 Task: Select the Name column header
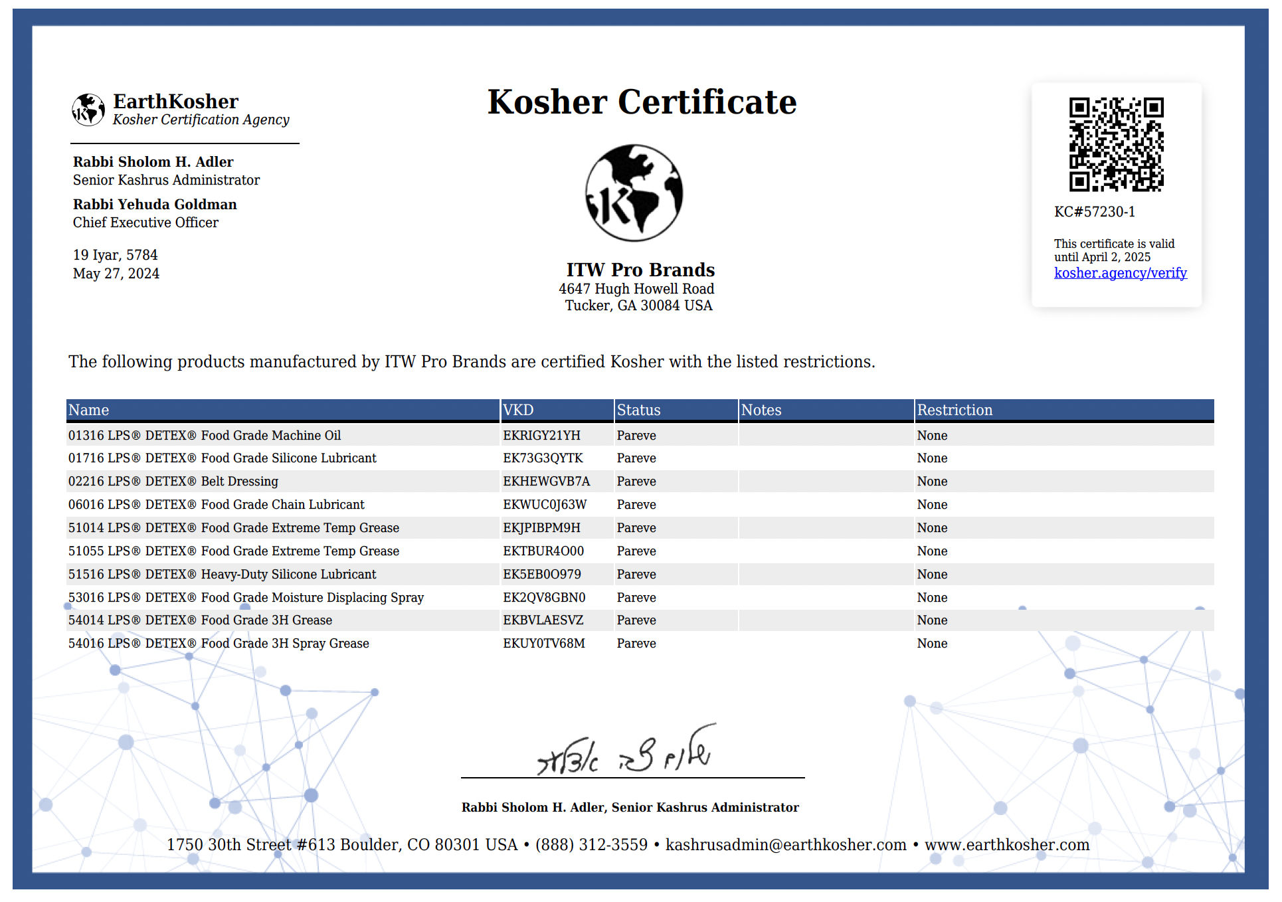pyautogui.click(x=89, y=410)
